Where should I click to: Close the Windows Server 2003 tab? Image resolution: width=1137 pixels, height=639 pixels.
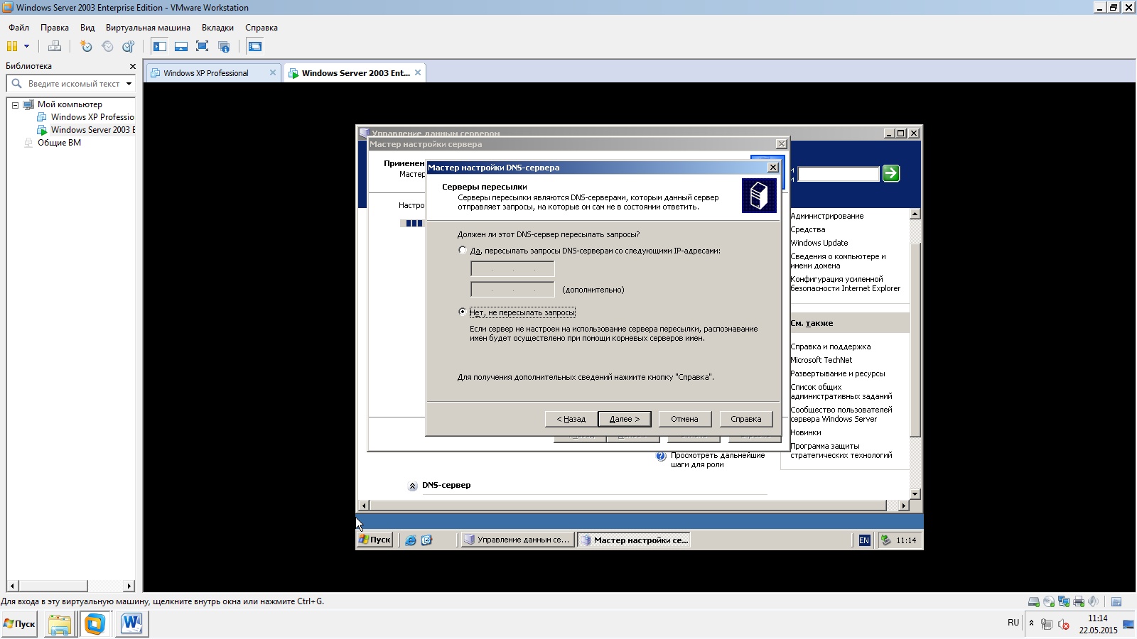pos(418,72)
